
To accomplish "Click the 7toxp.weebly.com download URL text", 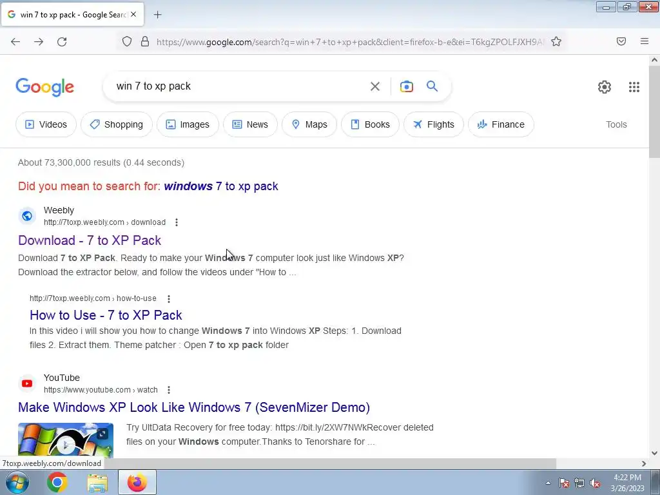I will click(105, 222).
